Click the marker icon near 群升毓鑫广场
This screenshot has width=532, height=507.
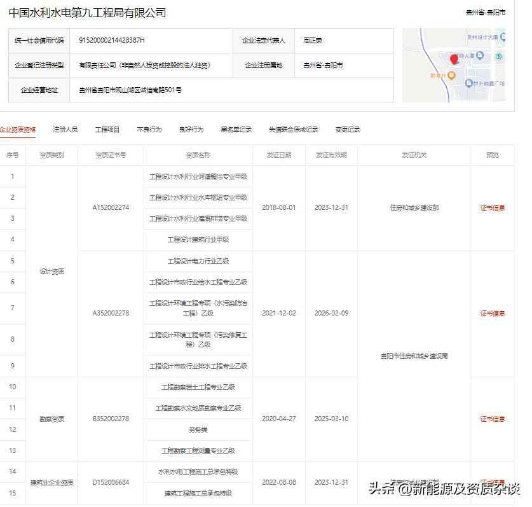[469, 83]
